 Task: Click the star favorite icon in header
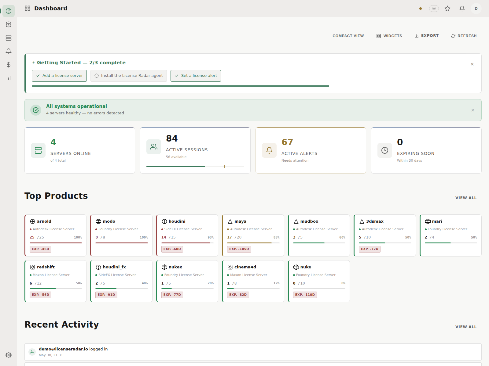(447, 9)
